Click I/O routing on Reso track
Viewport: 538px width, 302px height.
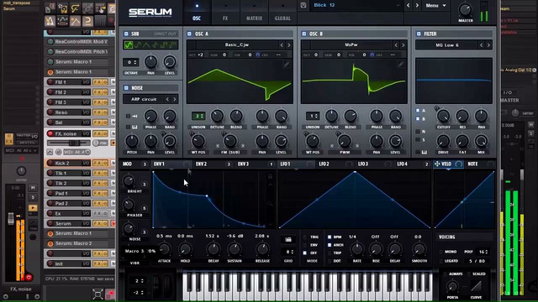pyautogui.click(x=86, y=112)
